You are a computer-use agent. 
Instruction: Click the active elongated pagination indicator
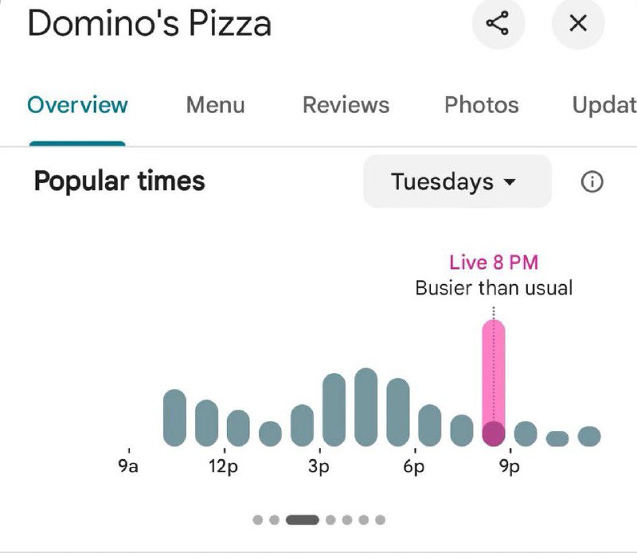(x=303, y=520)
